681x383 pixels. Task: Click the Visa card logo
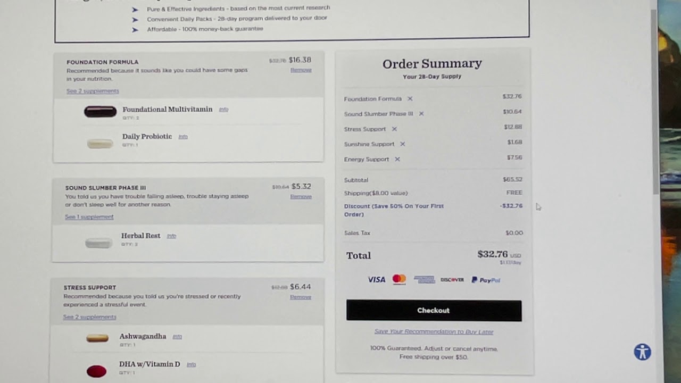pyautogui.click(x=376, y=280)
